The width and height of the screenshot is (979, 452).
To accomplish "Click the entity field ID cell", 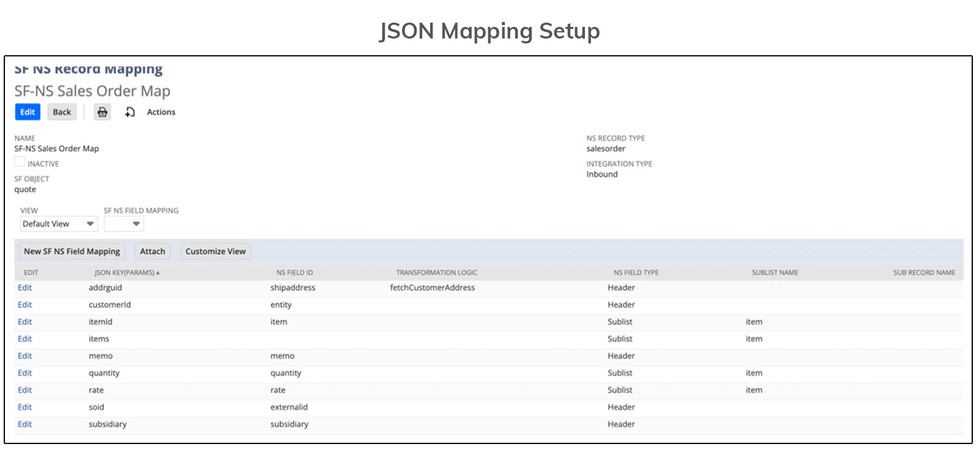I will 281,305.
